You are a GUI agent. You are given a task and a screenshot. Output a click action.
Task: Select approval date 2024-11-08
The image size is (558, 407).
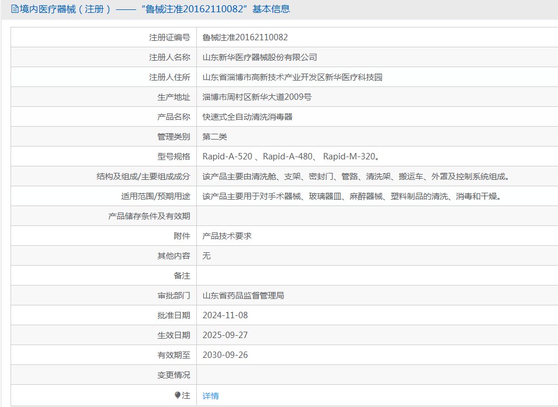pyautogui.click(x=225, y=315)
